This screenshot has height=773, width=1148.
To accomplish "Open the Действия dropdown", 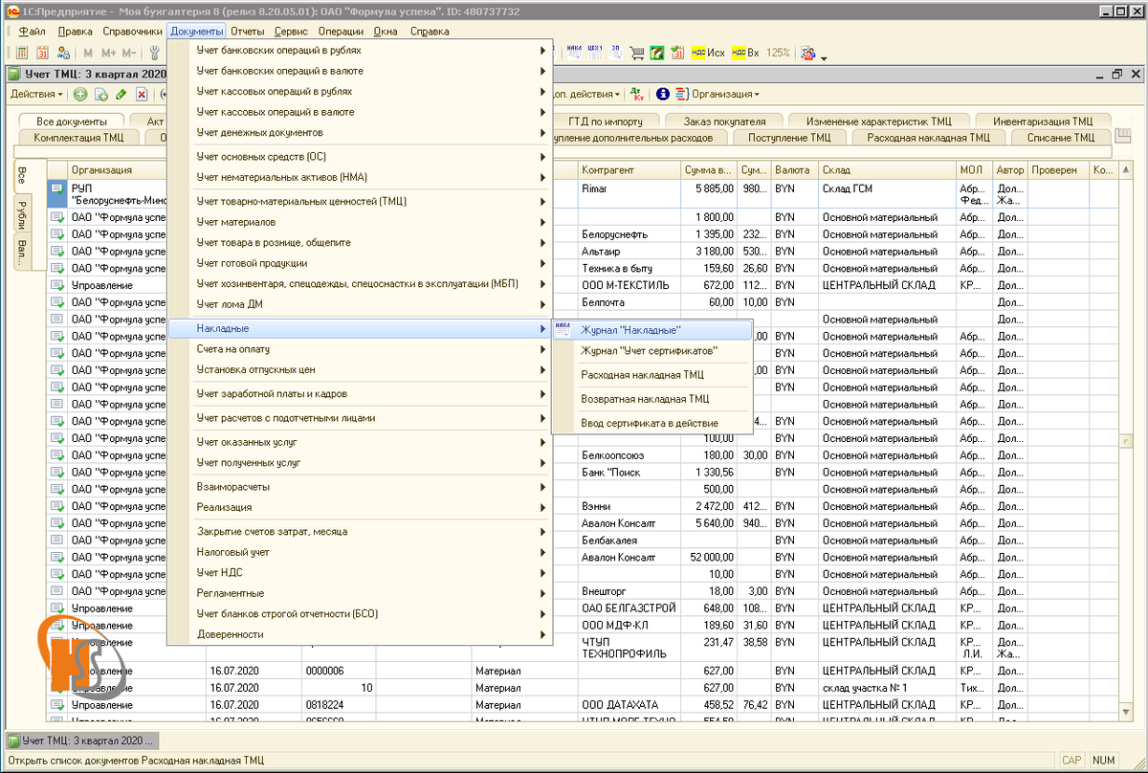I will (x=36, y=94).
